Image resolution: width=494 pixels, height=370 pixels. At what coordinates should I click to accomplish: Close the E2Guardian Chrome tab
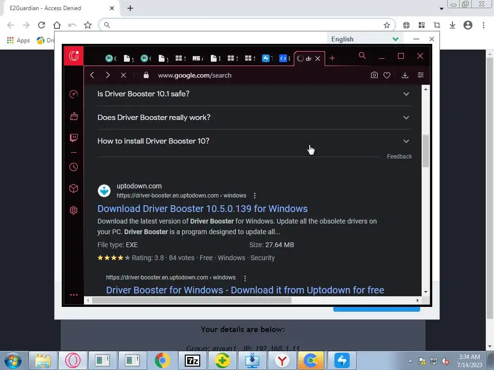click(x=112, y=8)
